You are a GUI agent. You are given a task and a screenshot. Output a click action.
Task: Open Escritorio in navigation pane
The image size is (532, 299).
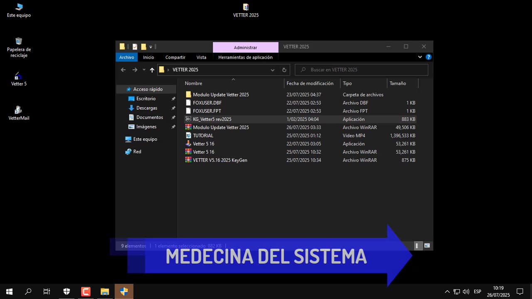point(146,99)
